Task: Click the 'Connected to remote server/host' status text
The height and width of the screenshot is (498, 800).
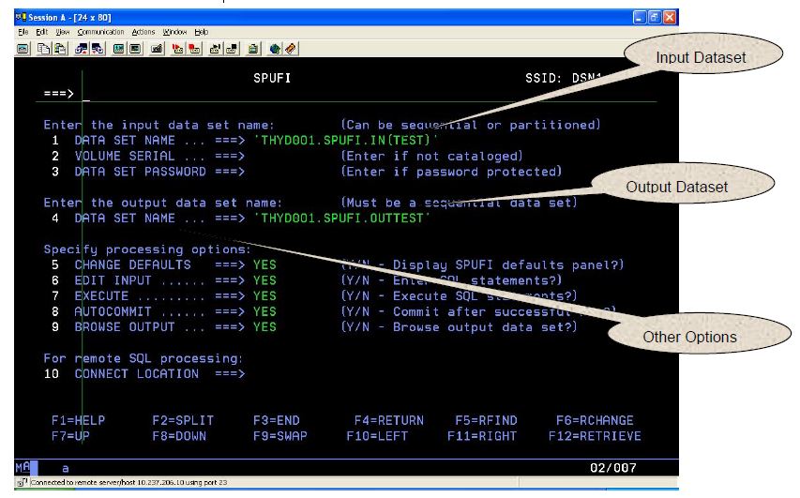Action: coord(129,482)
